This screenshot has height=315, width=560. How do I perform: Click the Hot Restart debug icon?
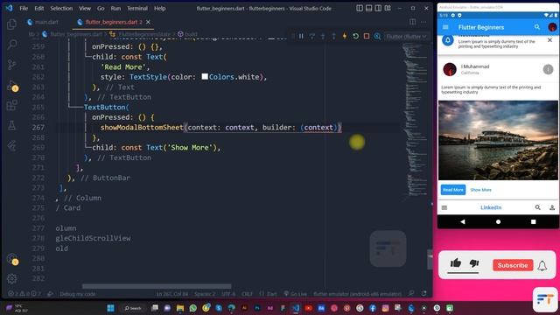coord(355,37)
